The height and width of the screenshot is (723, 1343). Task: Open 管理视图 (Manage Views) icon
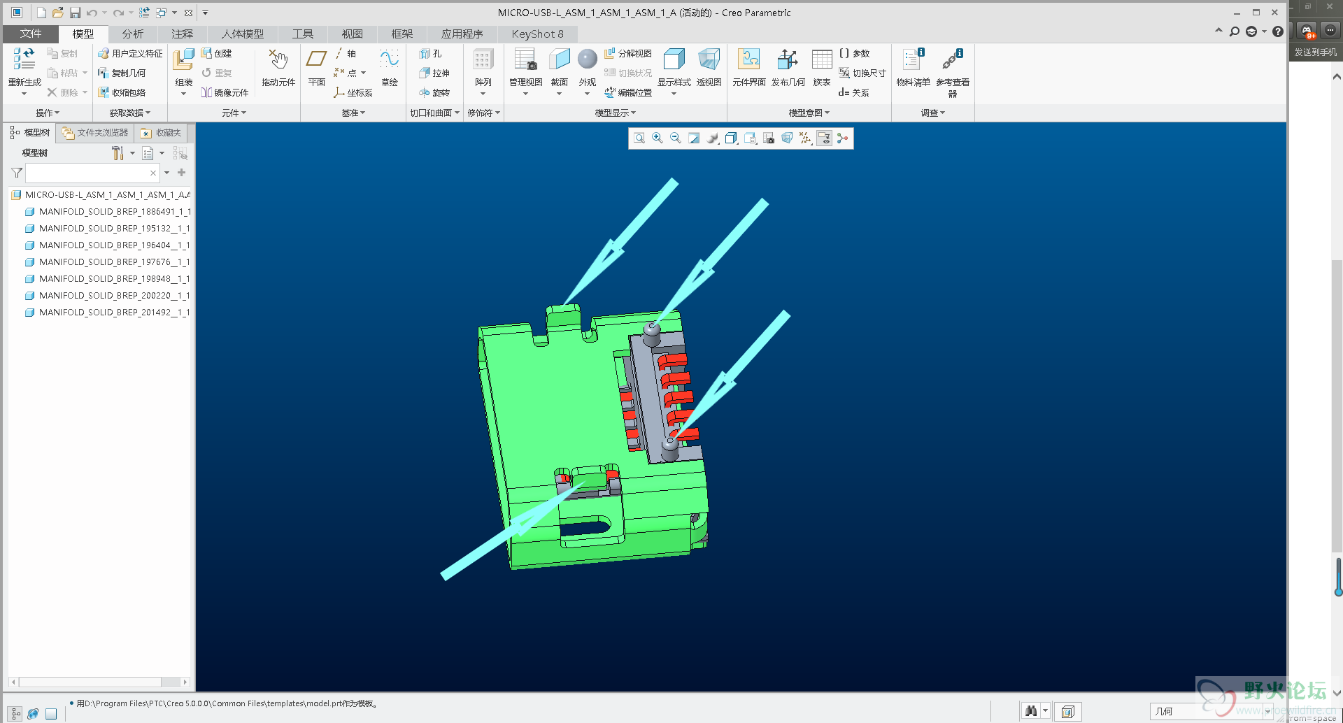(525, 59)
